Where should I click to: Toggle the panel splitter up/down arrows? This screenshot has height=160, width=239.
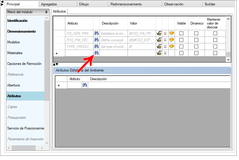point(55,64)
